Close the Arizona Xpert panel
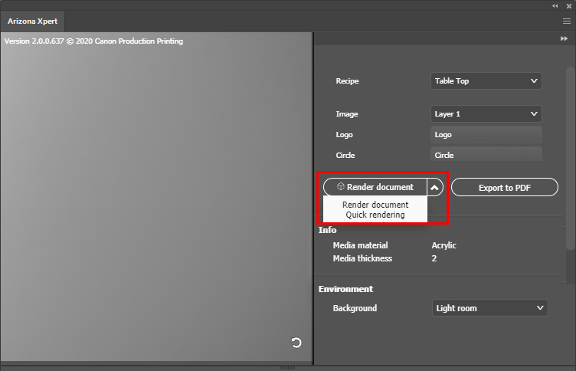This screenshot has width=576, height=371. [x=569, y=6]
